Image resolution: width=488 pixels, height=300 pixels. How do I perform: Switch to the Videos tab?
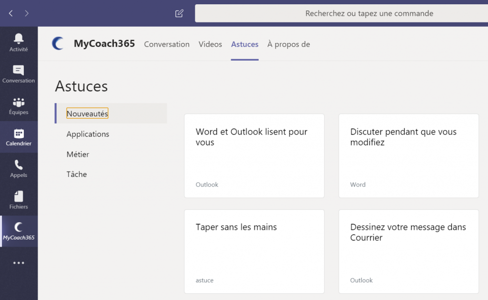click(x=210, y=44)
